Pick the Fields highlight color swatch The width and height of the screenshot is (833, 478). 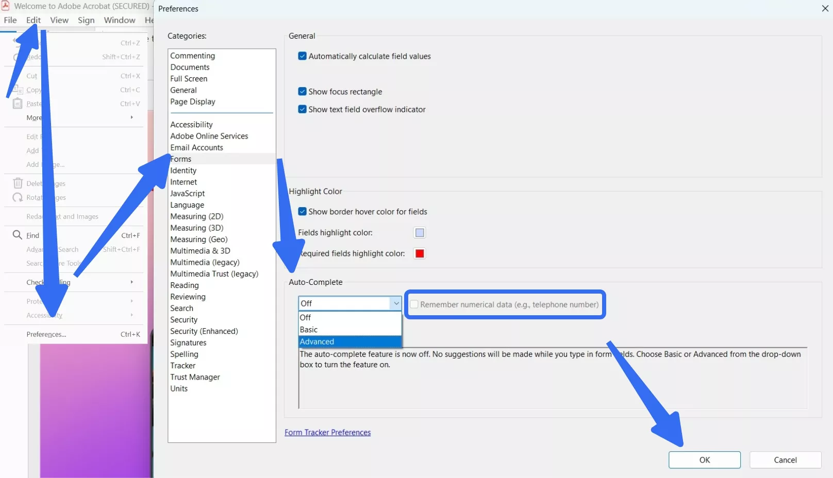420,233
